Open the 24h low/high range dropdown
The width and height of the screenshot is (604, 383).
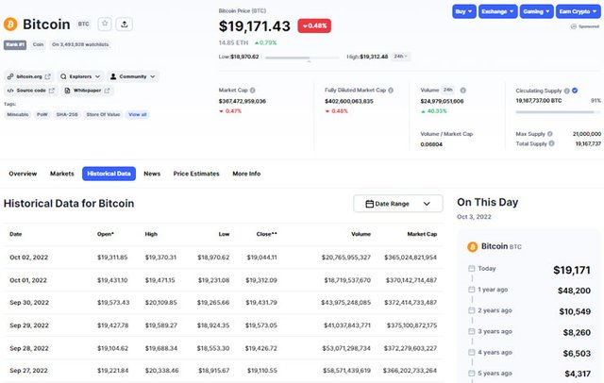click(400, 57)
